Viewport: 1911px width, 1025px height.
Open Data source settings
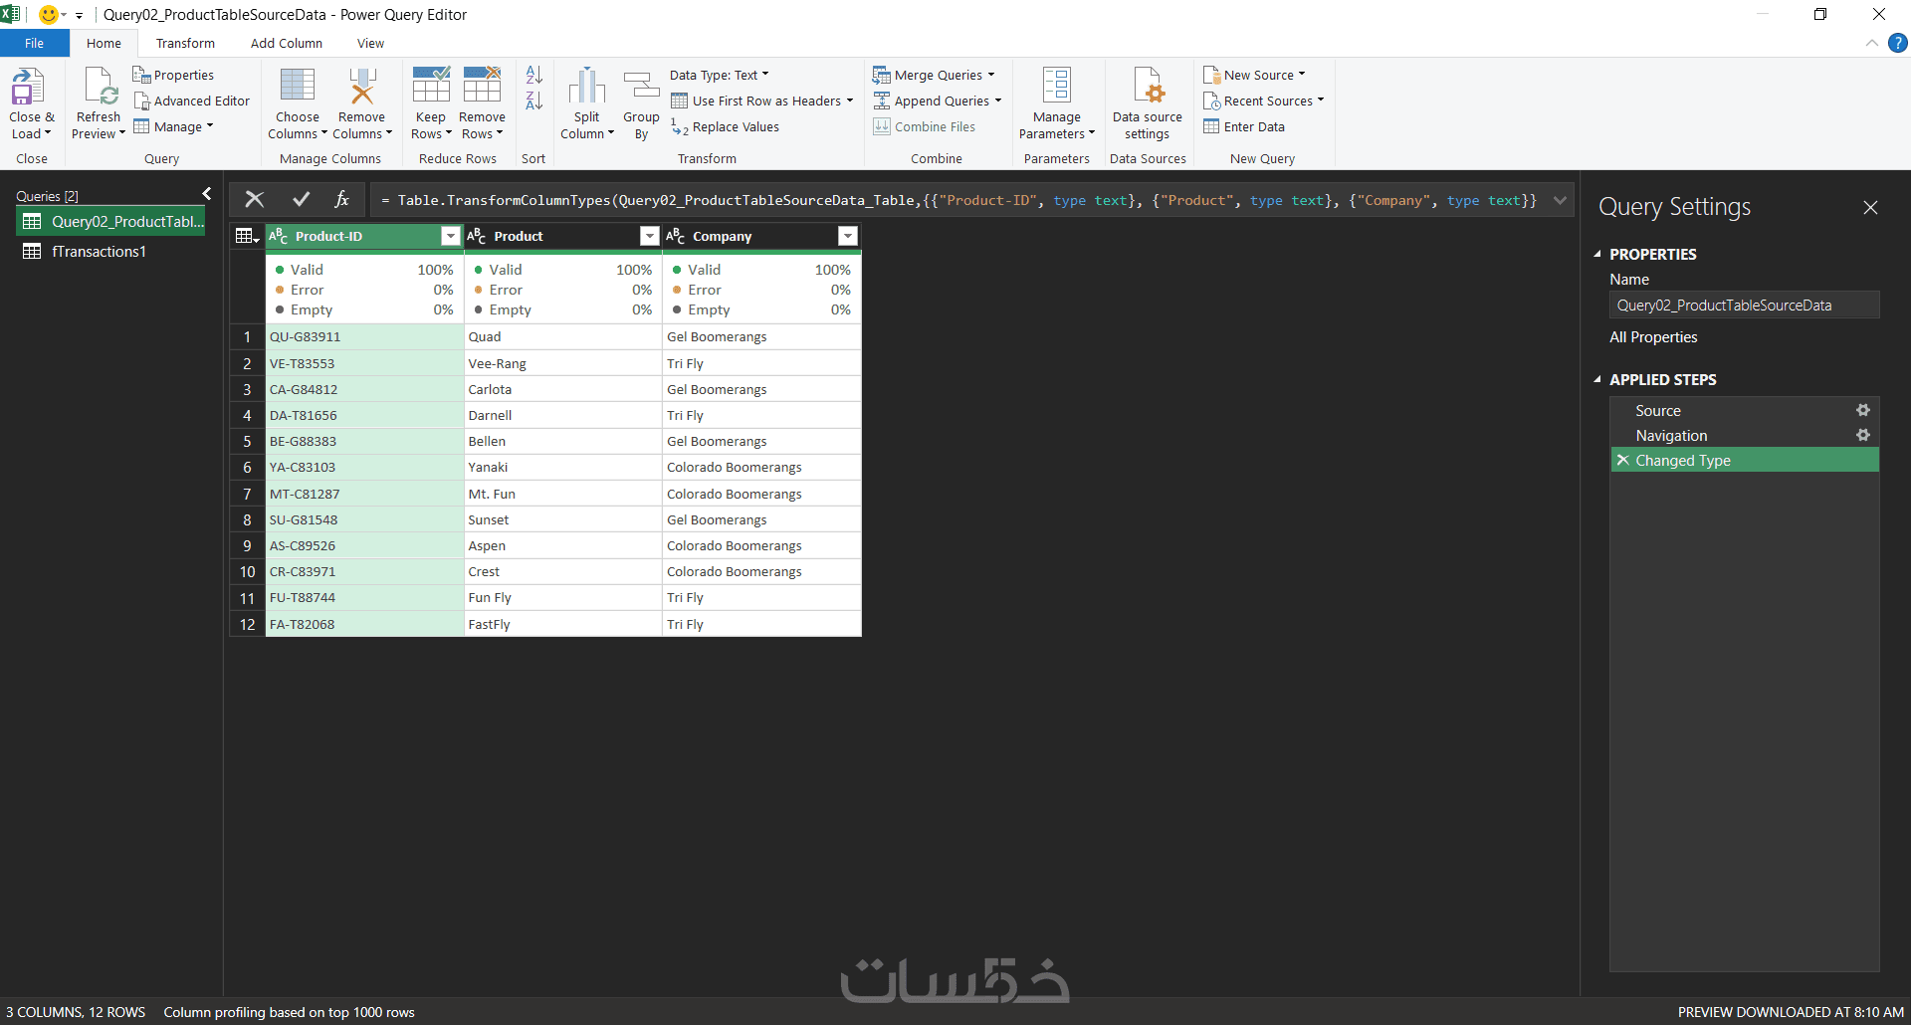1148,103
